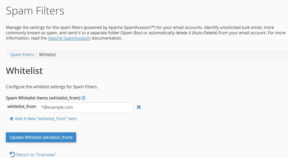
Task: Click the large Whitelist section heading
Action: tap(24, 70)
